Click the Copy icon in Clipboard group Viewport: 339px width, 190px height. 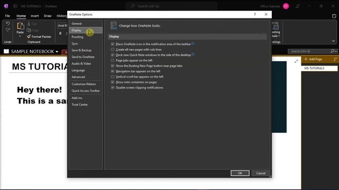coord(29,30)
